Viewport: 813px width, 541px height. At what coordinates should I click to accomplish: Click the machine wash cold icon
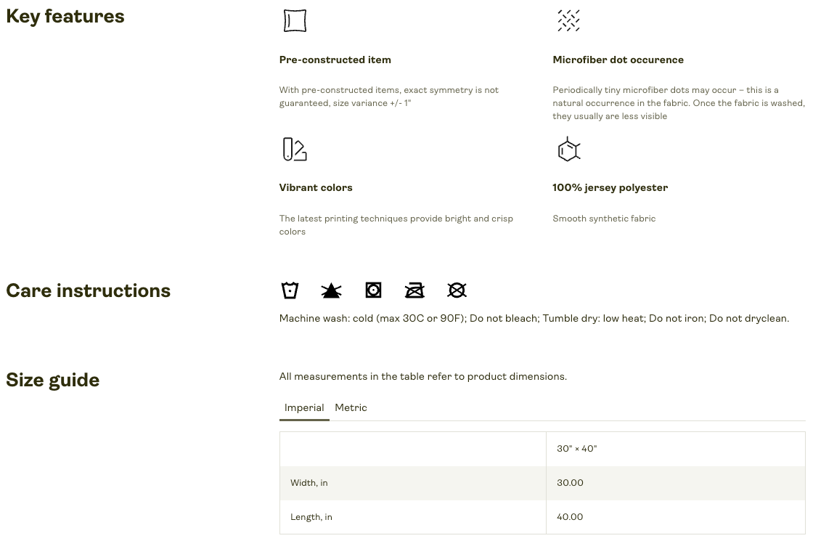[290, 290]
